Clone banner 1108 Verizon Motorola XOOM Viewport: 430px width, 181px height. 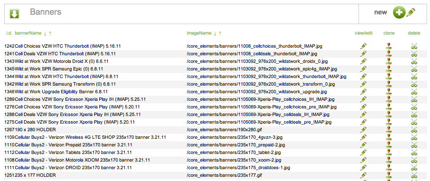[389, 160]
